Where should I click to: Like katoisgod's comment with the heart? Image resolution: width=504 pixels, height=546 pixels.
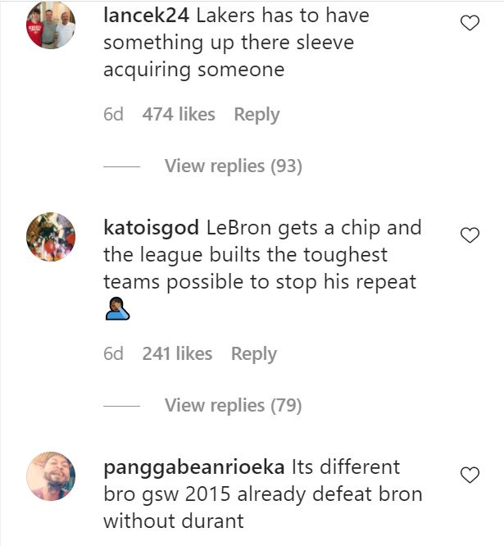click(470, 236)
